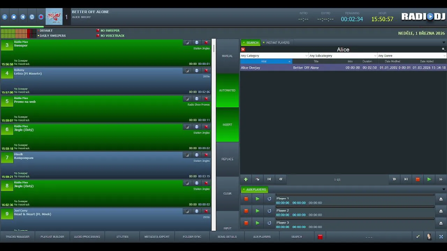Select the Default rotation option
The image size is (447, 251).
(45, 31)
